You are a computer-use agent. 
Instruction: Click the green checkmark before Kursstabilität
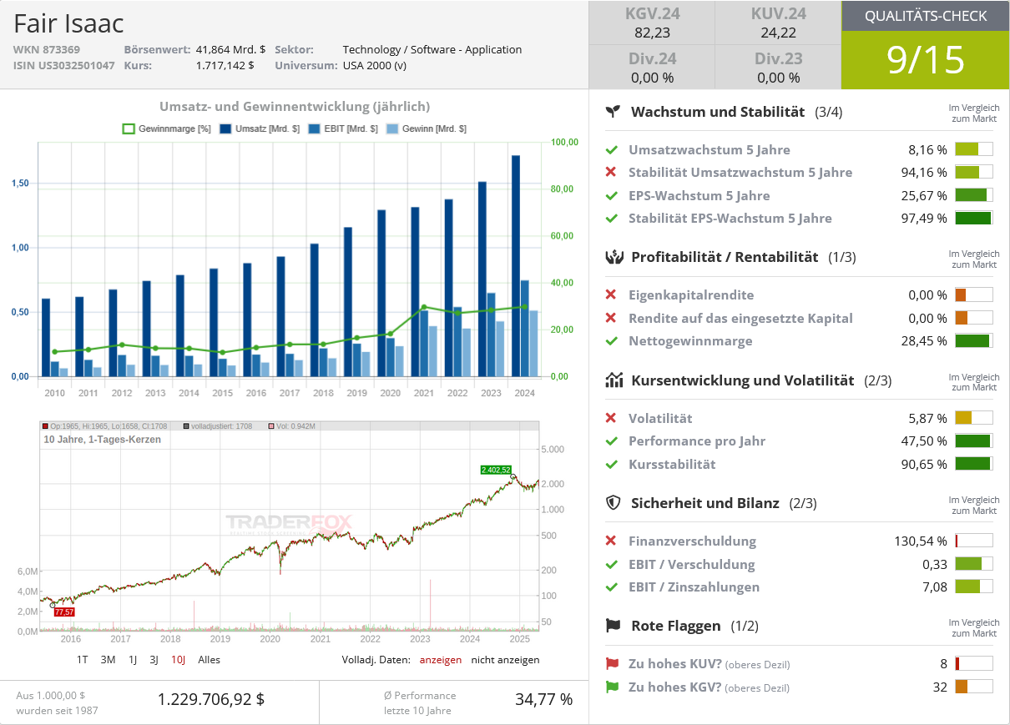point(612,464)
